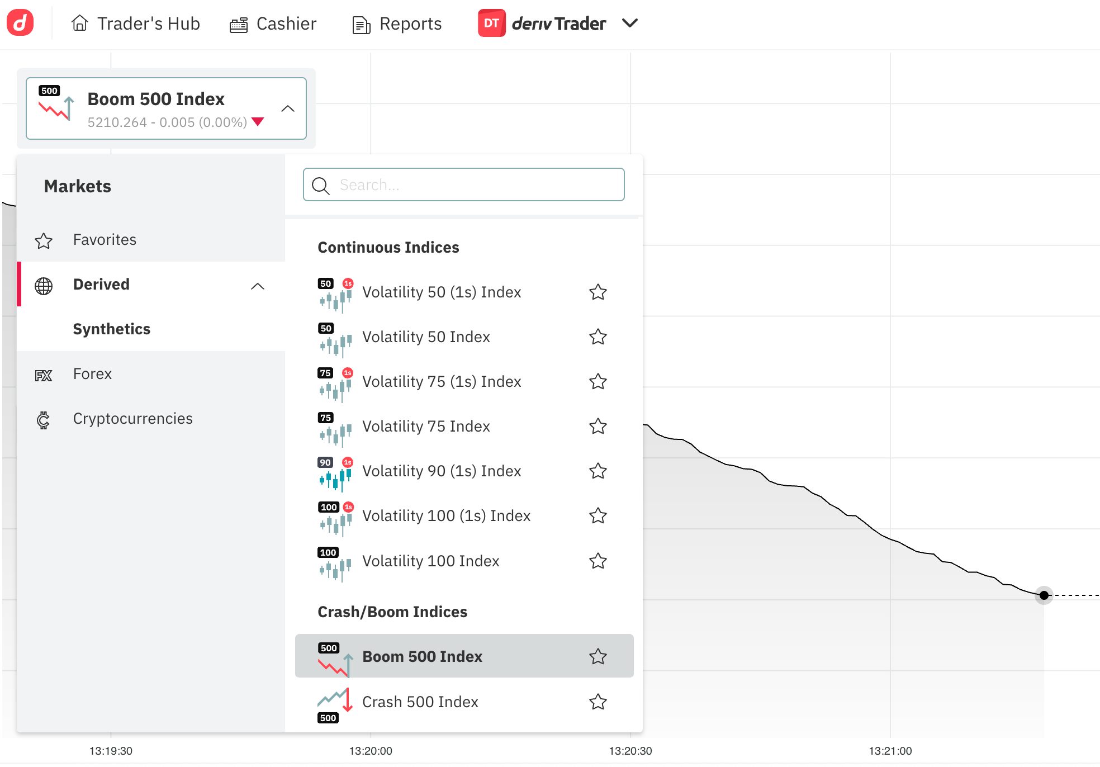Image resolution: width=1100 pixels, height=767 pixels.
Task: Collapse the Boom 500 Index symbol selector
Action: point(288,108)
